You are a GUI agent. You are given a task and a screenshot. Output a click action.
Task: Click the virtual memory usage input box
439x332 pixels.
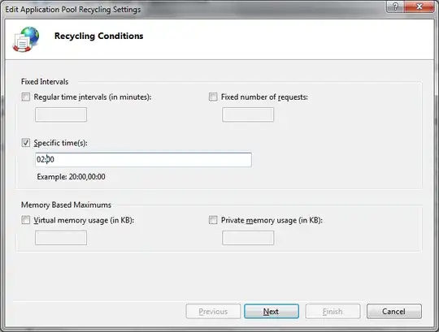61,238
